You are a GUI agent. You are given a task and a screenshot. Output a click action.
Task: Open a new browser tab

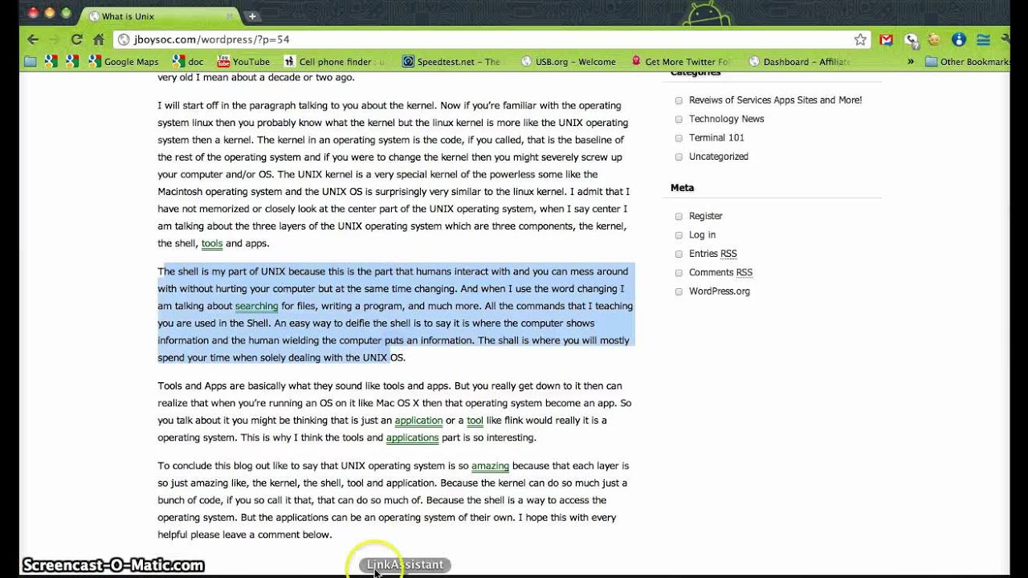(x=252, y=16)
